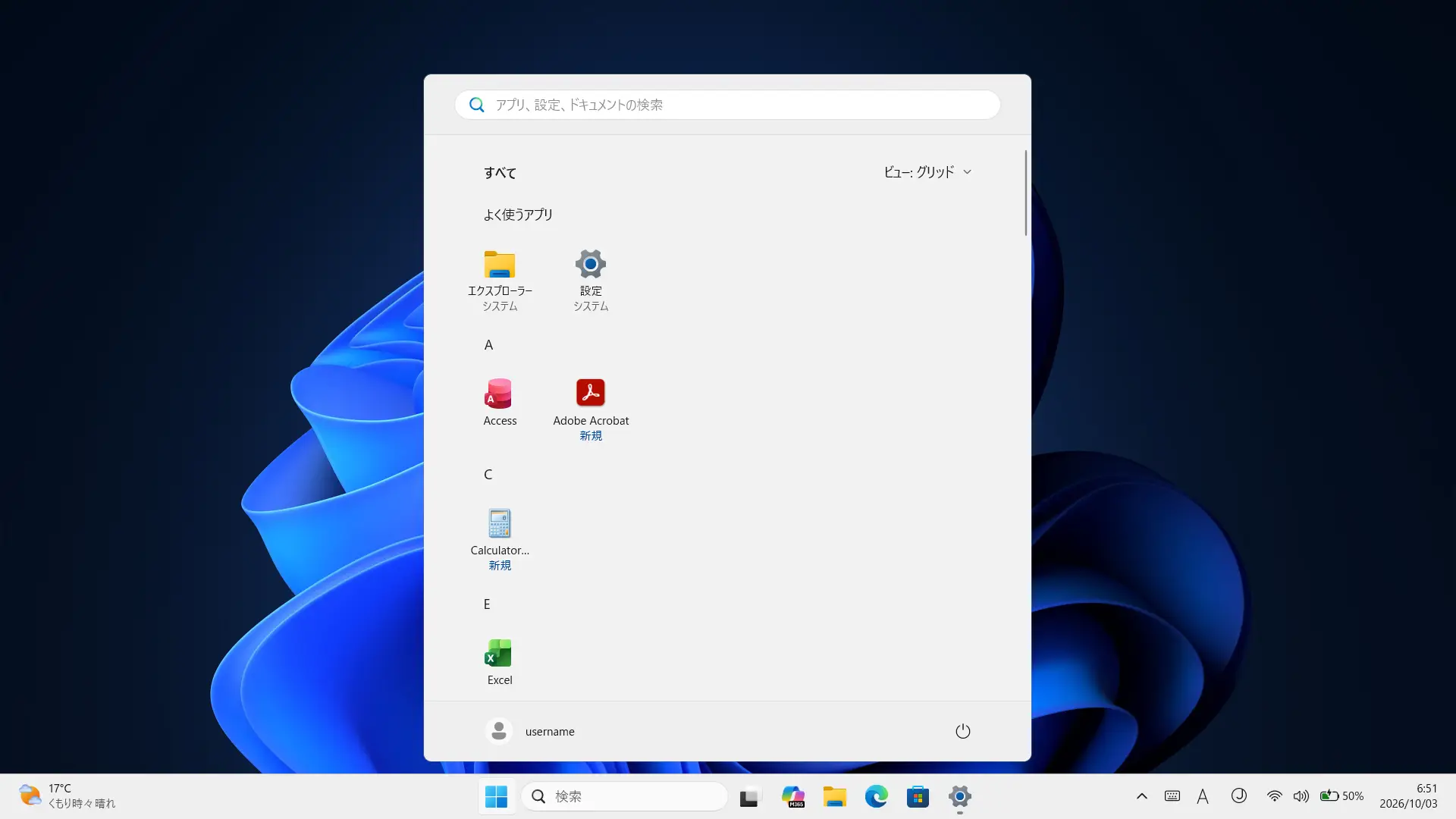Open the Wi-Fi network tray icon

[1274, 796]
